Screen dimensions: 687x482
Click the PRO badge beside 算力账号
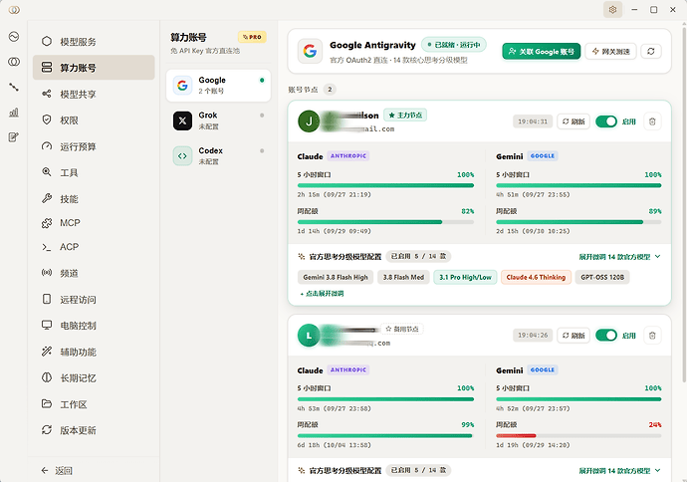pyautogui.click(x=252, y=37)
